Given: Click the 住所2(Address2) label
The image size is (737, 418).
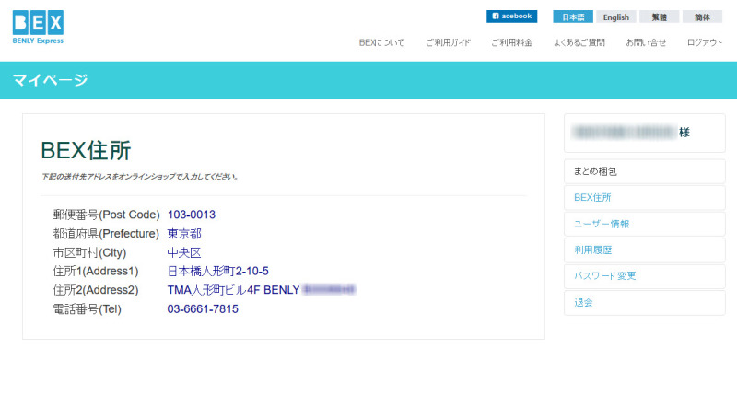Looking at the screenshot, I should [x=96, y=290].
